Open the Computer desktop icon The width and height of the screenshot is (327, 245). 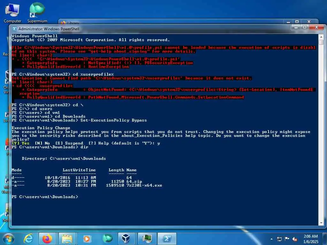12,13
